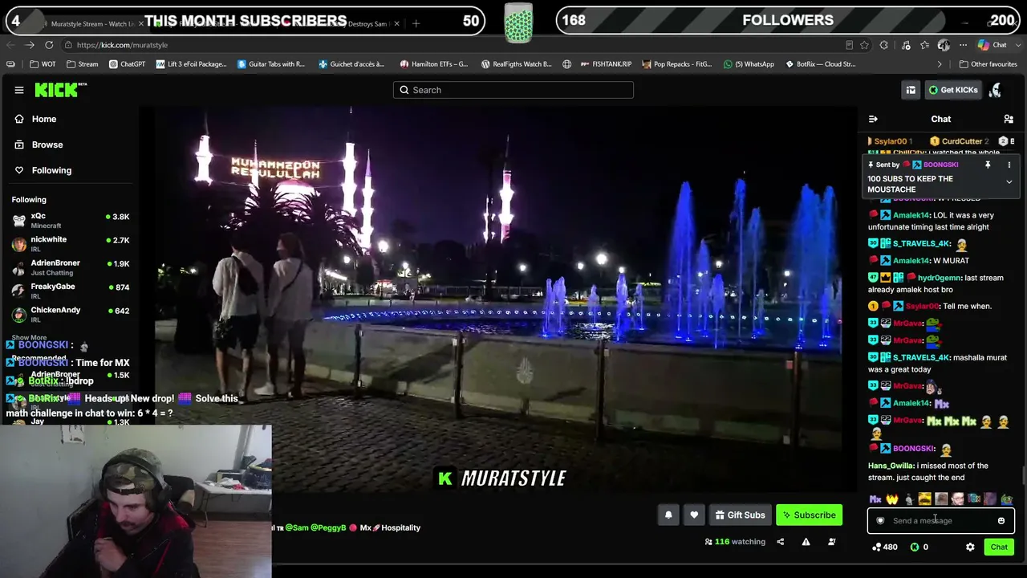The width and height of the screenshot is (1027, 578).
Task: Click the shield icon in message box
Action: pos(880,521)
